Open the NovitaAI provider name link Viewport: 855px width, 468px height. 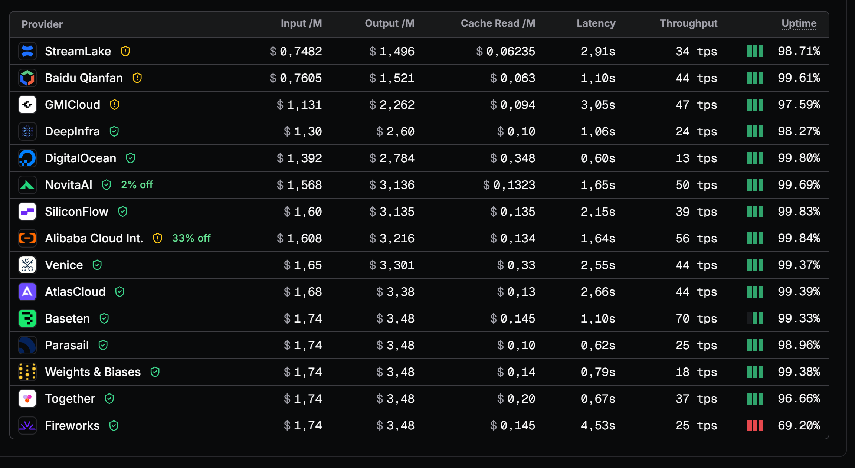click(x=69, y=185)
